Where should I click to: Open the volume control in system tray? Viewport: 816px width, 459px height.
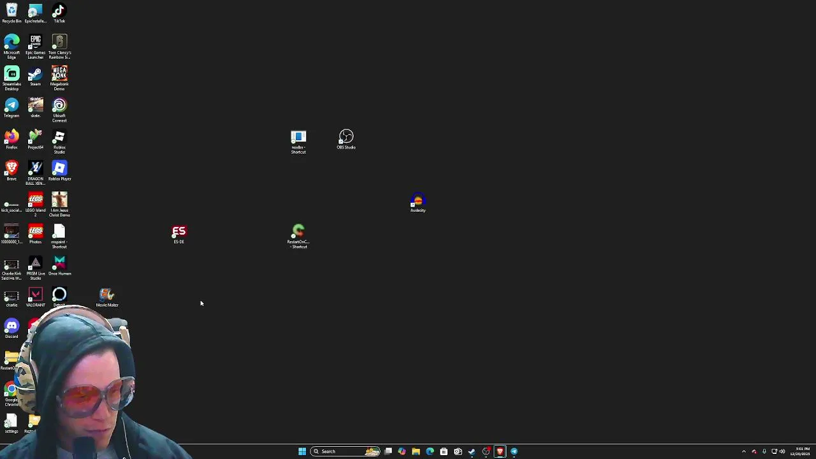(782, 451)
